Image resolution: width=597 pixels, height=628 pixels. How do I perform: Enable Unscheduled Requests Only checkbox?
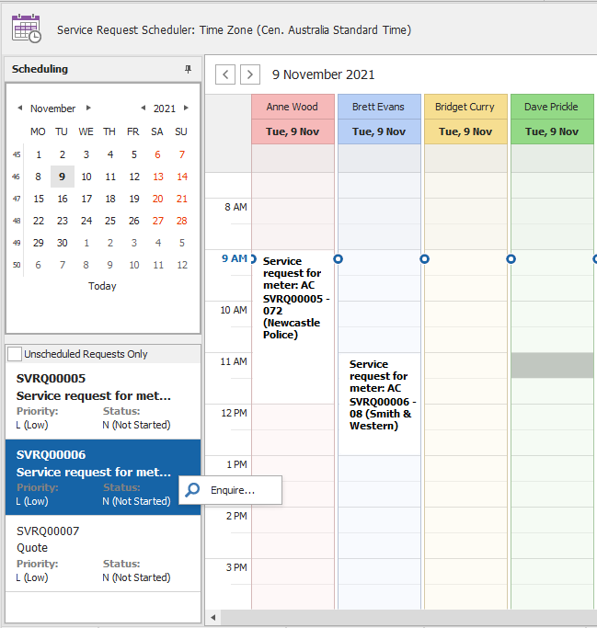(15, 354)
